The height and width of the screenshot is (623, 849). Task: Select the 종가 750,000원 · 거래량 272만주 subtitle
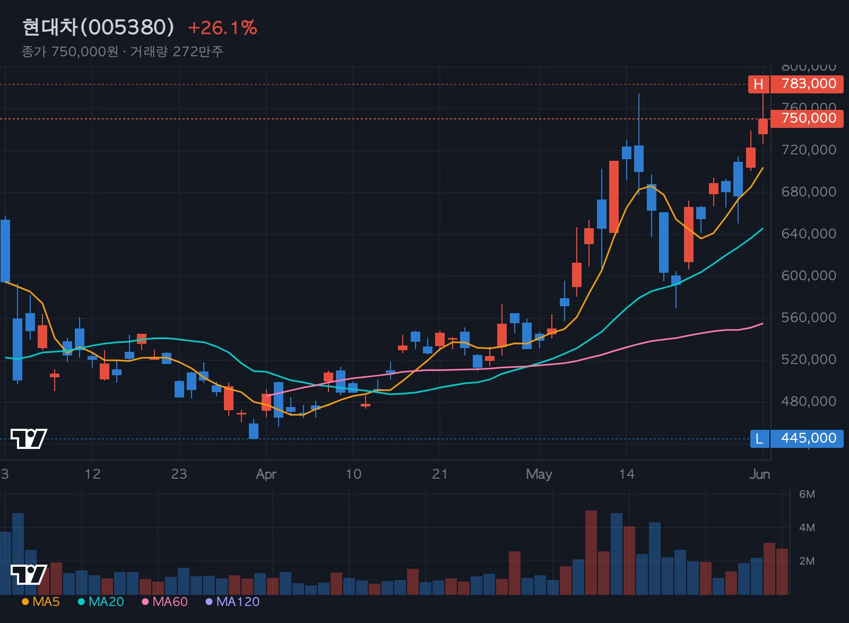click(123, 51)
